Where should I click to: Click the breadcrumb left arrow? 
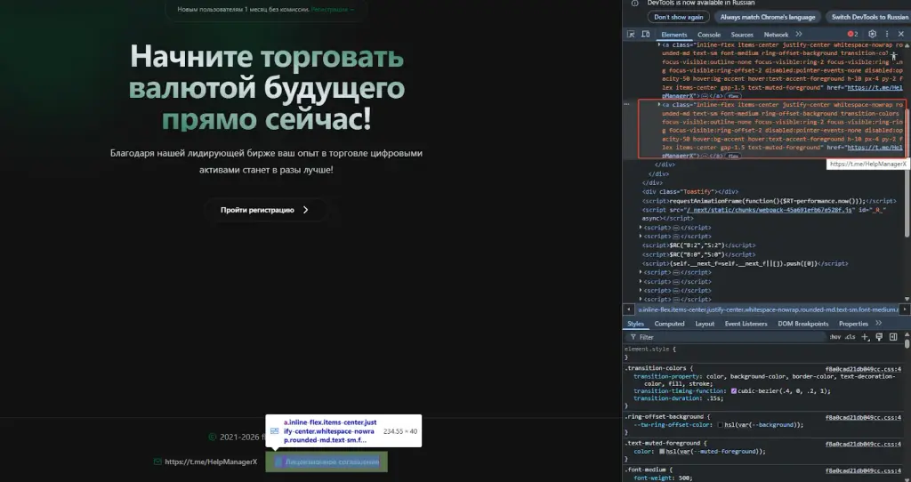click(x=629, y=309)
